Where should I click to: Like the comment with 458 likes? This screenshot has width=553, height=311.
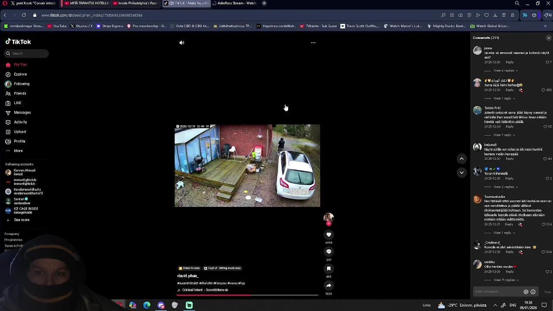(x=543, y=90)
